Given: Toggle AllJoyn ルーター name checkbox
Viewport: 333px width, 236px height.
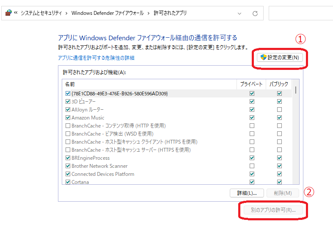Looking at the screenshot, I should coord(68,110).
